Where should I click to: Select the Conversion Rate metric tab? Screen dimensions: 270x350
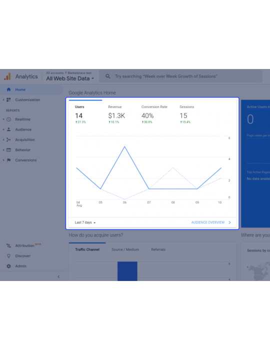(154, 114)
